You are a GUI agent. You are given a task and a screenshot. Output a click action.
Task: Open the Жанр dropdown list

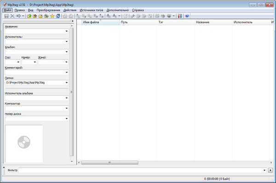click(66, 62)
